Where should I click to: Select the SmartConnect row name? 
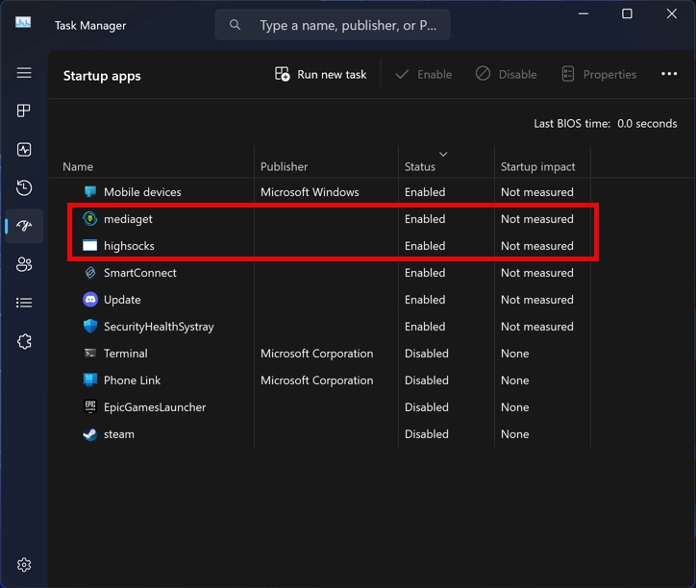[x=139, y=273]
